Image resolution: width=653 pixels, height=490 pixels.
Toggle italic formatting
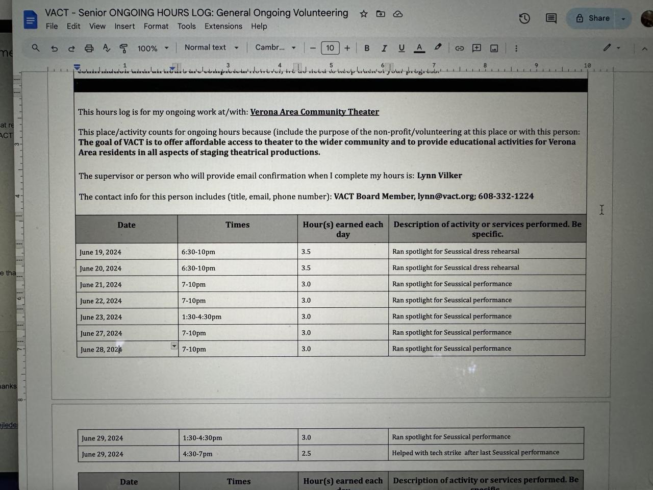[384, 48]
